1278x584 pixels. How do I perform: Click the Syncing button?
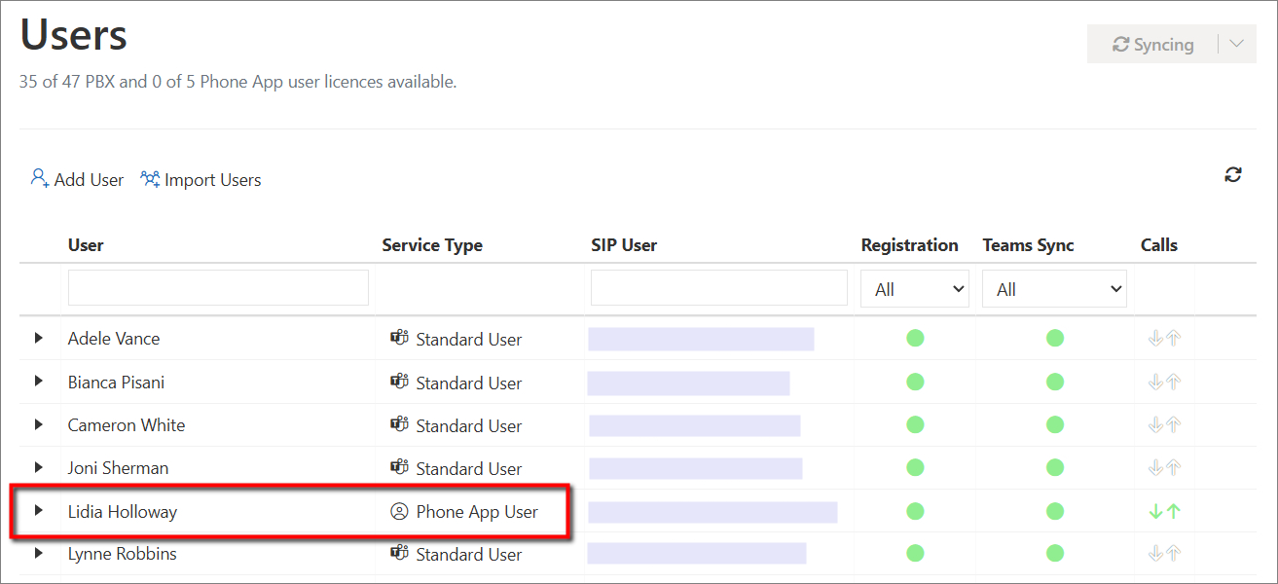click(1153, 45)
